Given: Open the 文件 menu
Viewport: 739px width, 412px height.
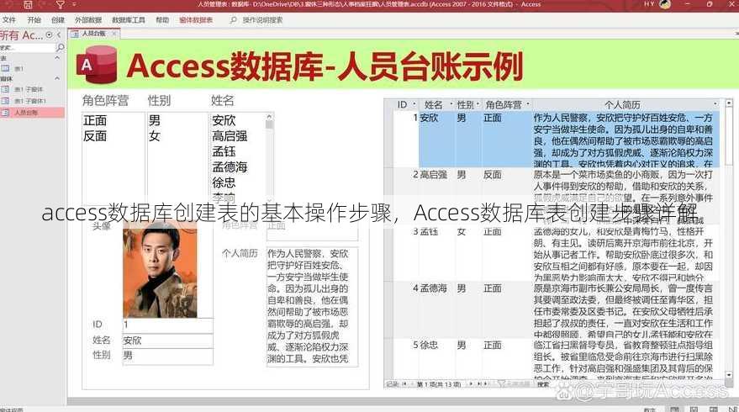Looking at the screenshot, I should coord(8,20).
